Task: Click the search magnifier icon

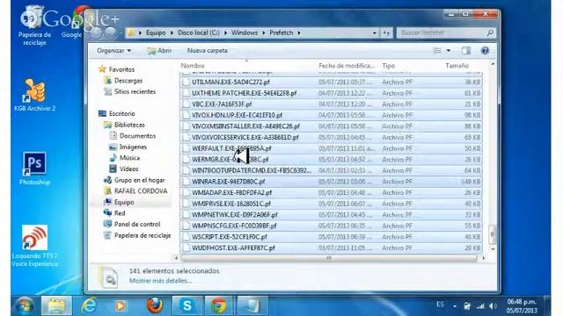Action: coord(490,32)
